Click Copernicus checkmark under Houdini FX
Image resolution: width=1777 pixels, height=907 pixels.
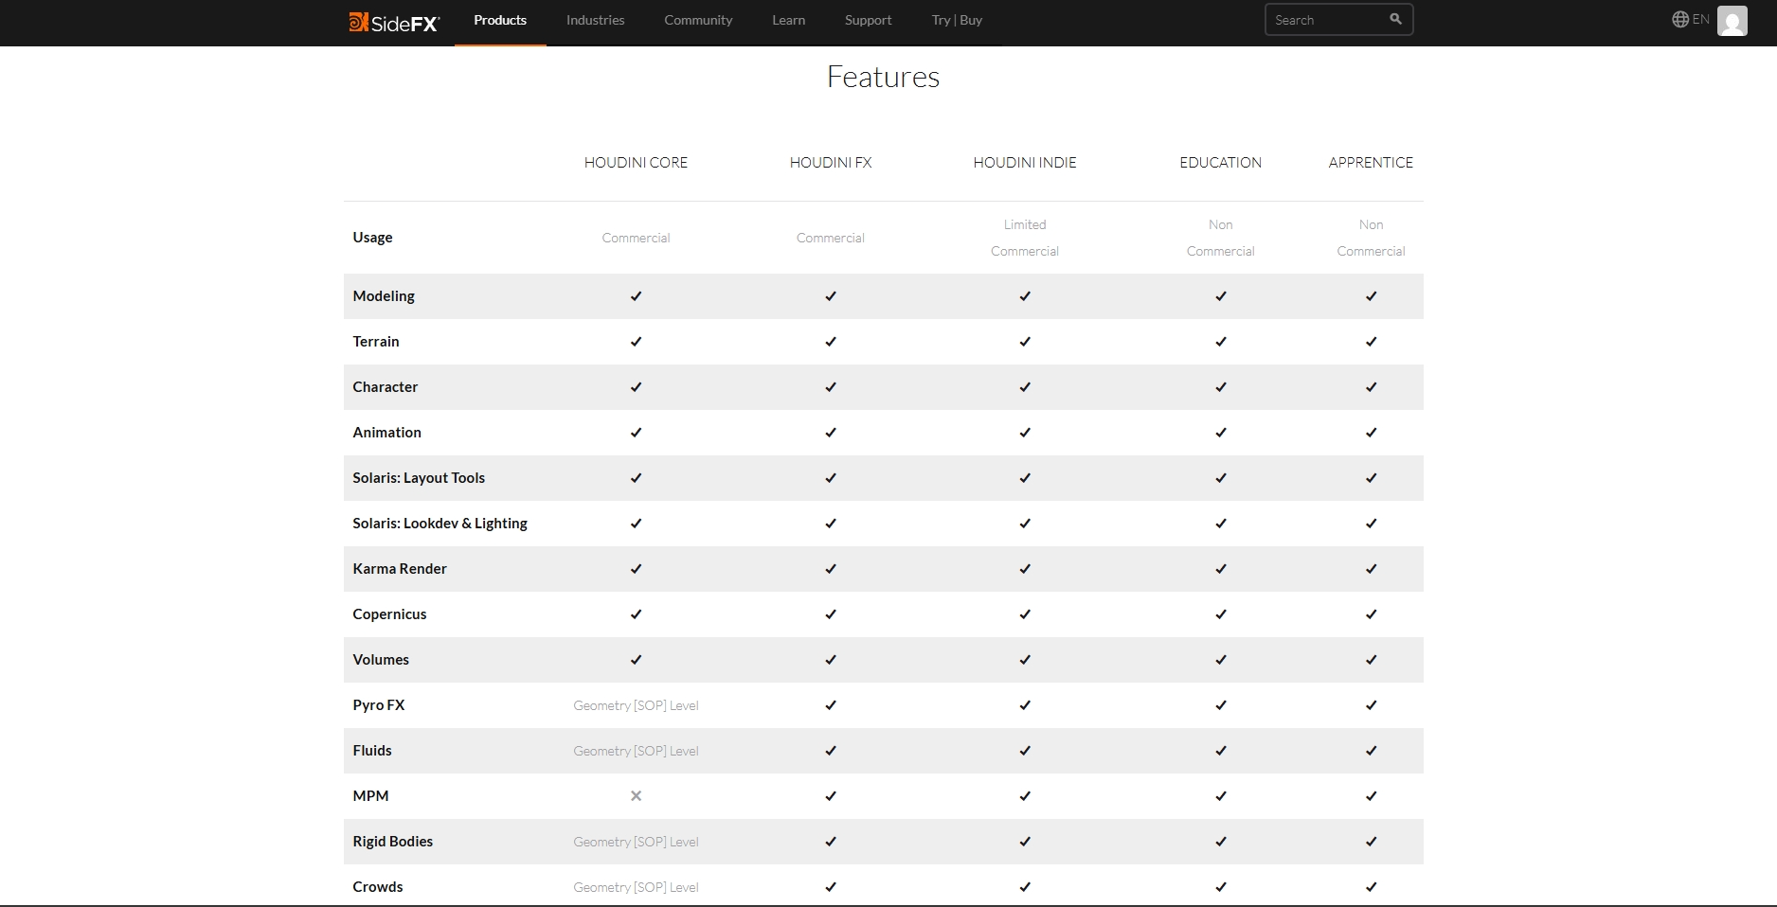(831, 614)
